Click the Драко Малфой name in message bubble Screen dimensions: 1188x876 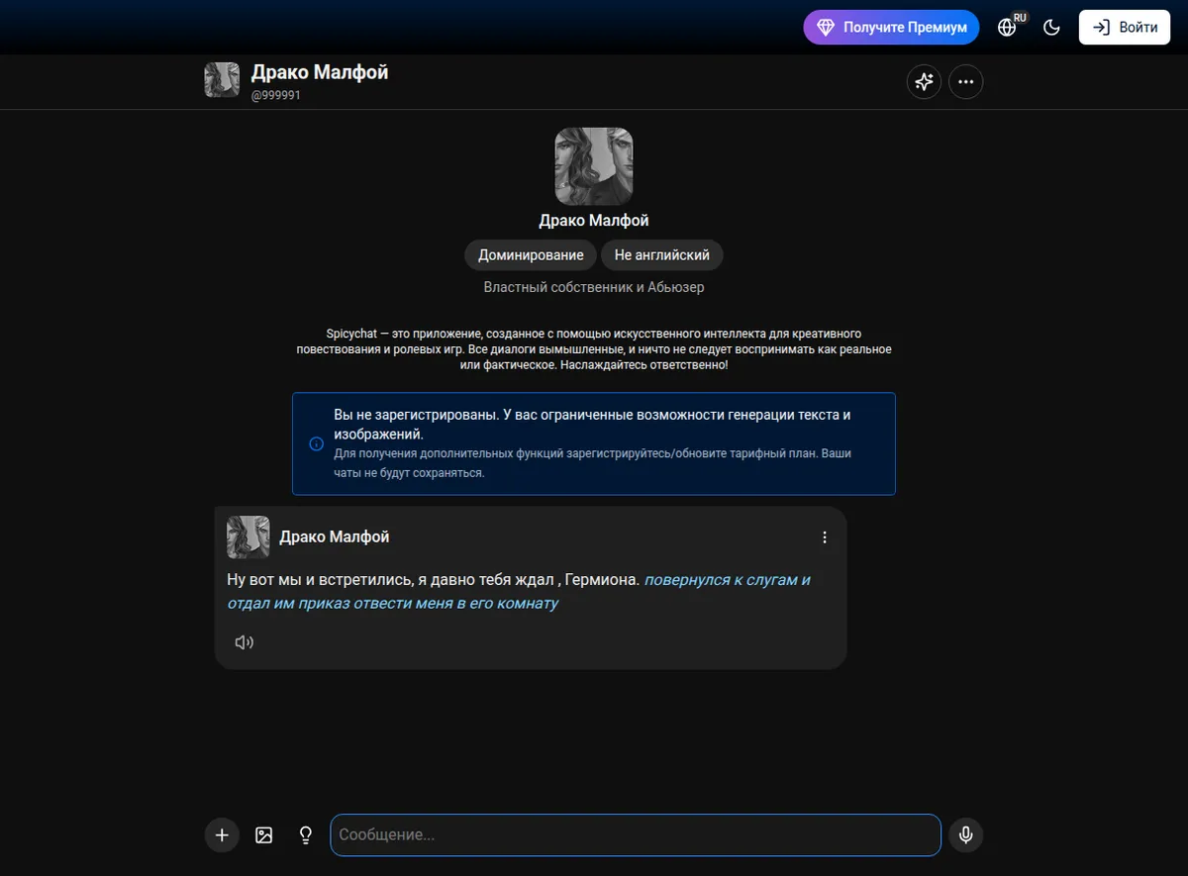tap(335, 536)
